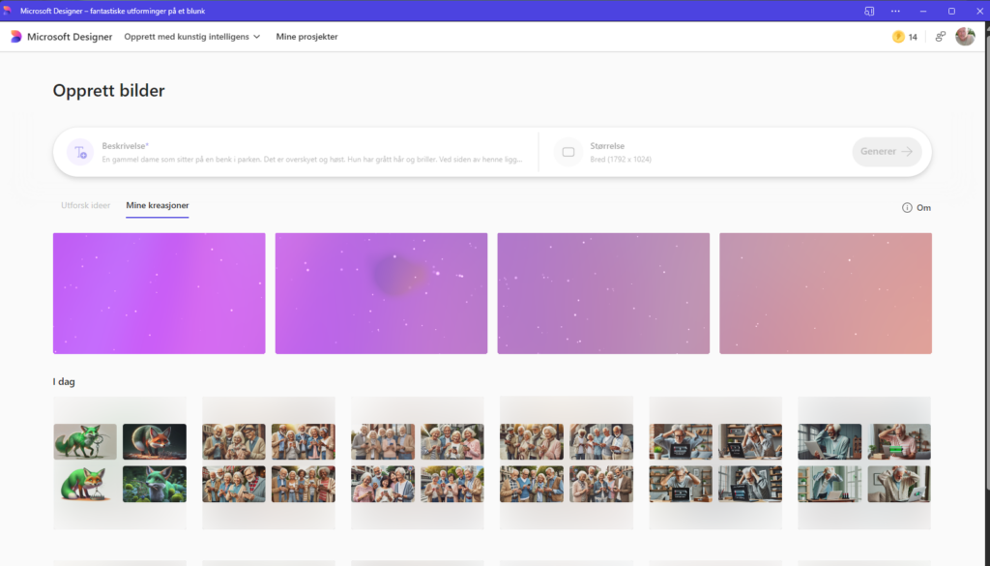Viewport: 990px width, 566px height.
Task: Click the info icon next to Om
Action: 907,207
